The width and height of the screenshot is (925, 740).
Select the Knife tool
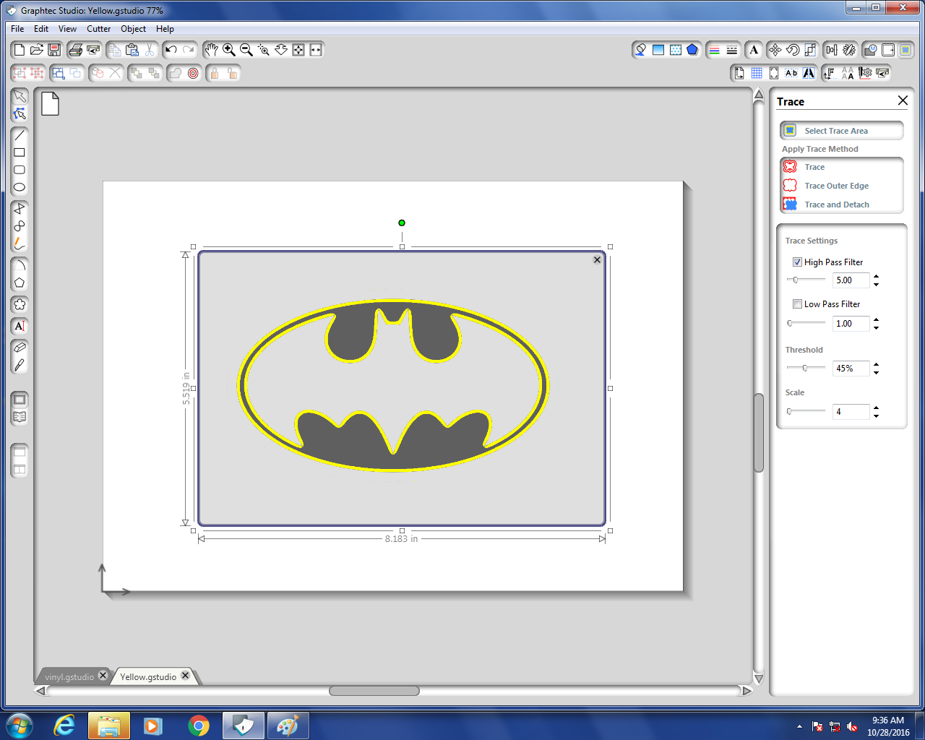20,365
